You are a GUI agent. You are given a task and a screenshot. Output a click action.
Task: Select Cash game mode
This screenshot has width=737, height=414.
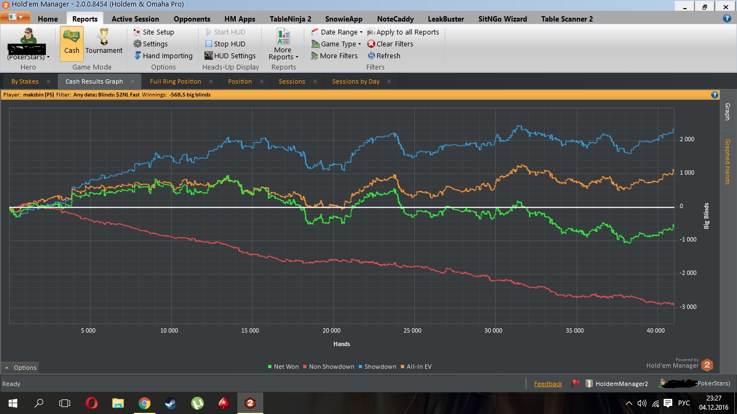[72, 44]
